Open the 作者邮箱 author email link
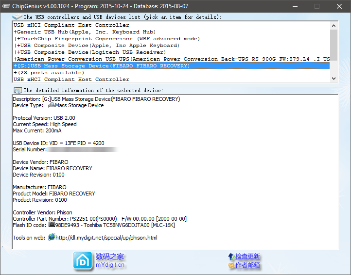 click(x=247, y=265)
